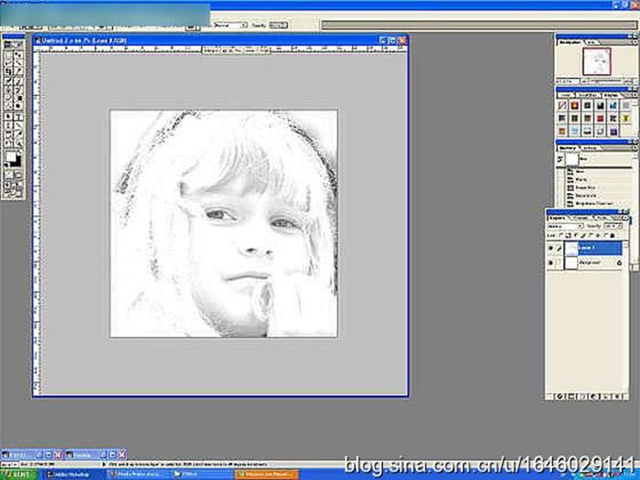Click the orange highlighted taskbar button
640x480 pixels.
266,475
